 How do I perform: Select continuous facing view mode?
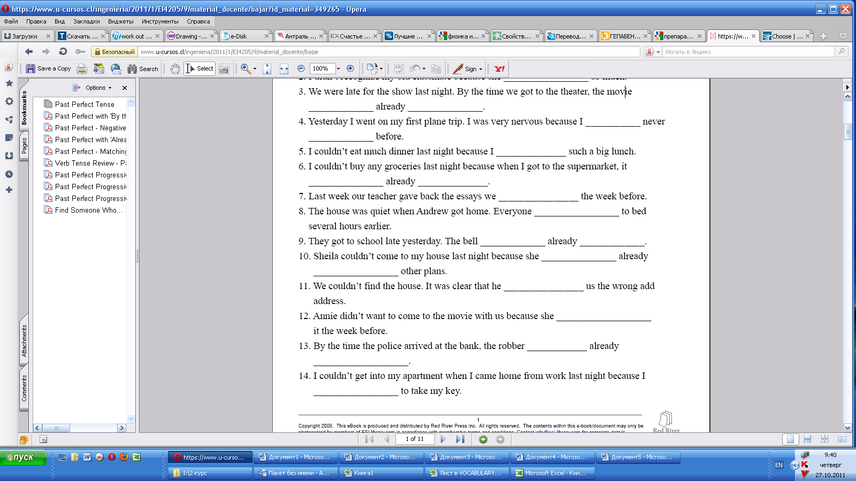[824, 439]
